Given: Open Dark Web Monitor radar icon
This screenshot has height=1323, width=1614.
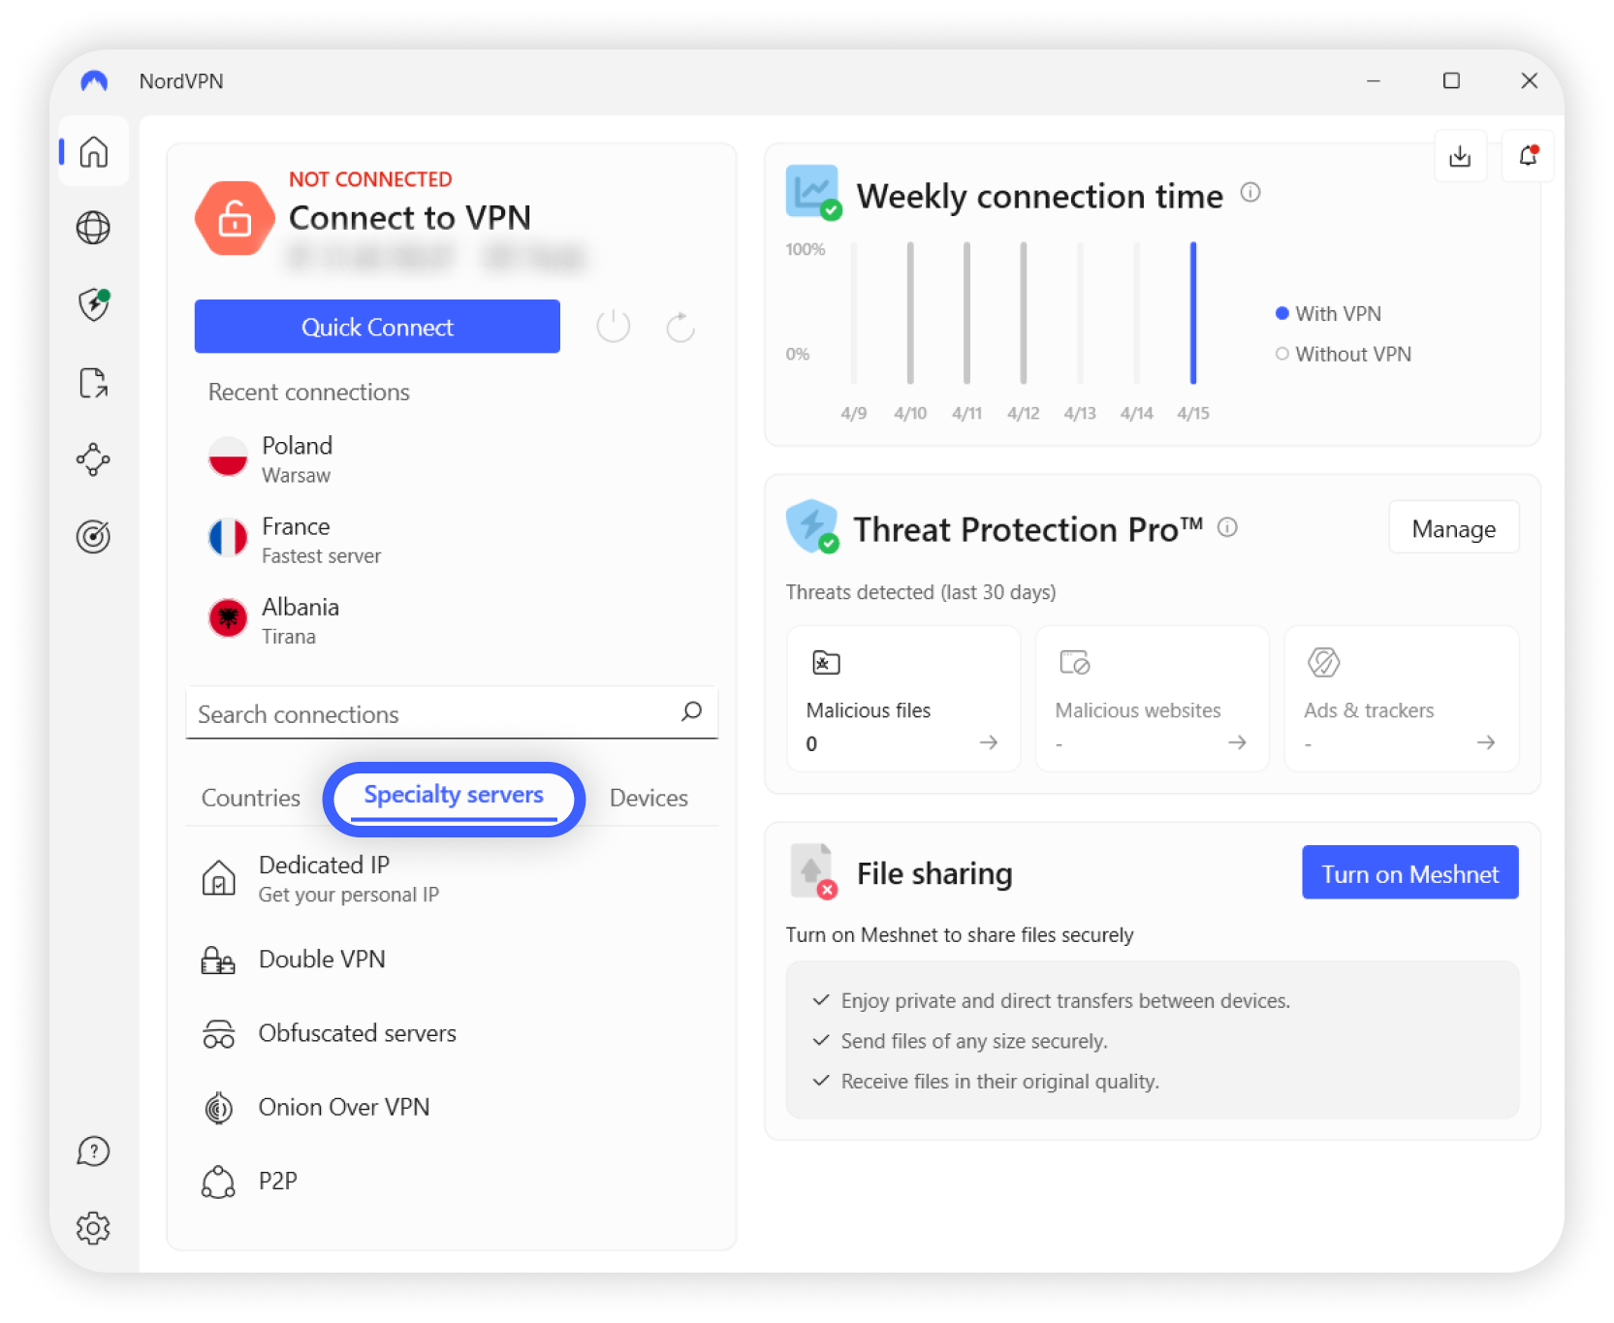Looking at the screenshot, I should [x=93, y=536].
